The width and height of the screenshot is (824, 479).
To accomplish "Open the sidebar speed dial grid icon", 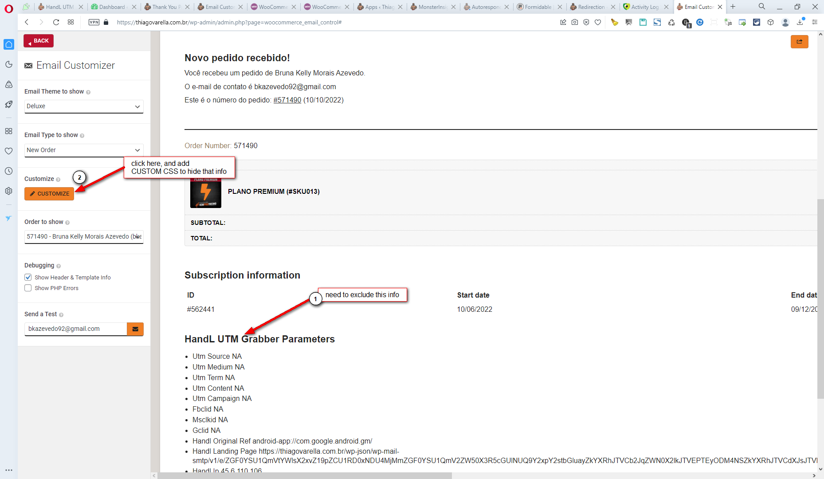I will [9, 131].
